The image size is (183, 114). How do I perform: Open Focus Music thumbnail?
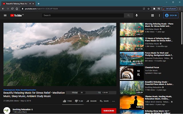click(132, 58)
